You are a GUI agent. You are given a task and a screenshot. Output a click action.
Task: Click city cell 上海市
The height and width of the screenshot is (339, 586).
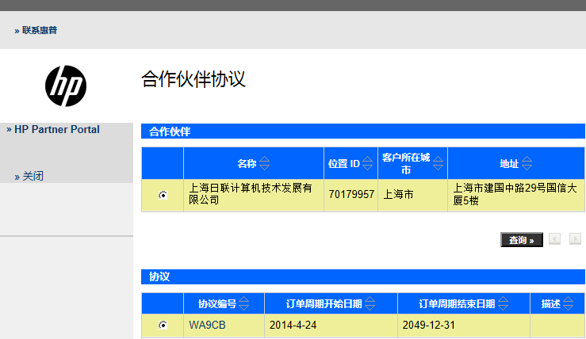398,195
